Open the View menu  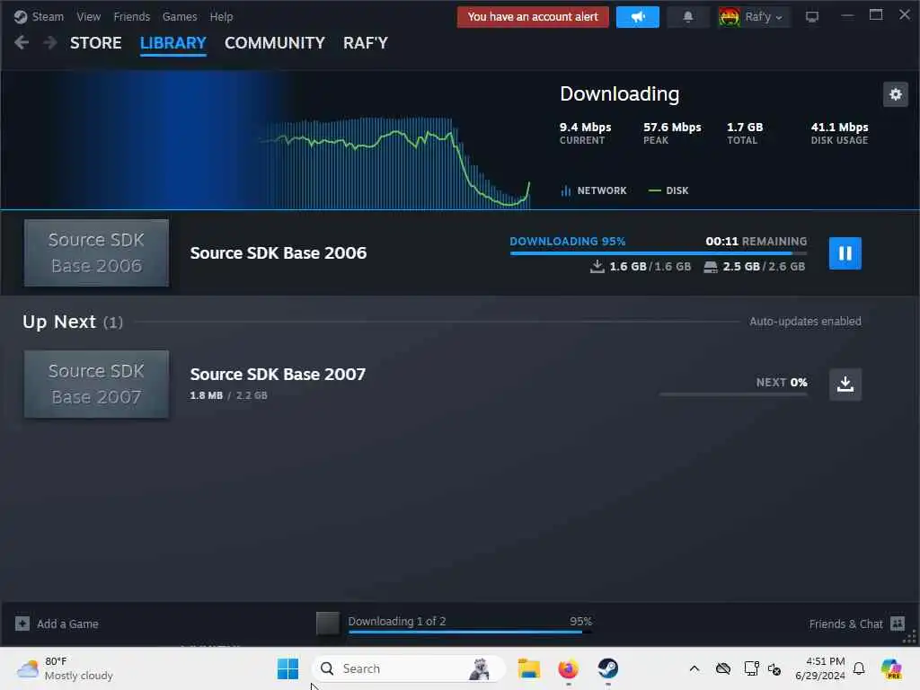pos(89,16)
